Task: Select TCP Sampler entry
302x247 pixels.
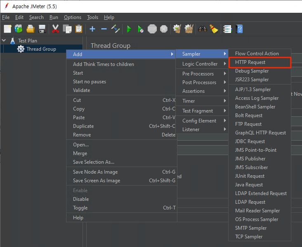Action: [260, 237]
